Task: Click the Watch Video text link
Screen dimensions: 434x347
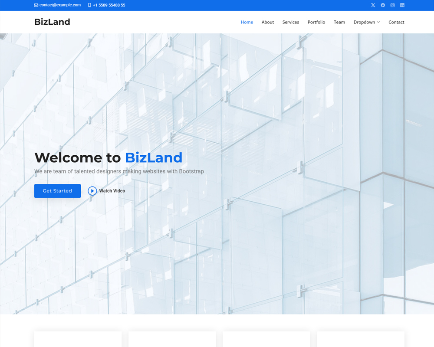Action: pyautogui.click(x=112, y=191)
